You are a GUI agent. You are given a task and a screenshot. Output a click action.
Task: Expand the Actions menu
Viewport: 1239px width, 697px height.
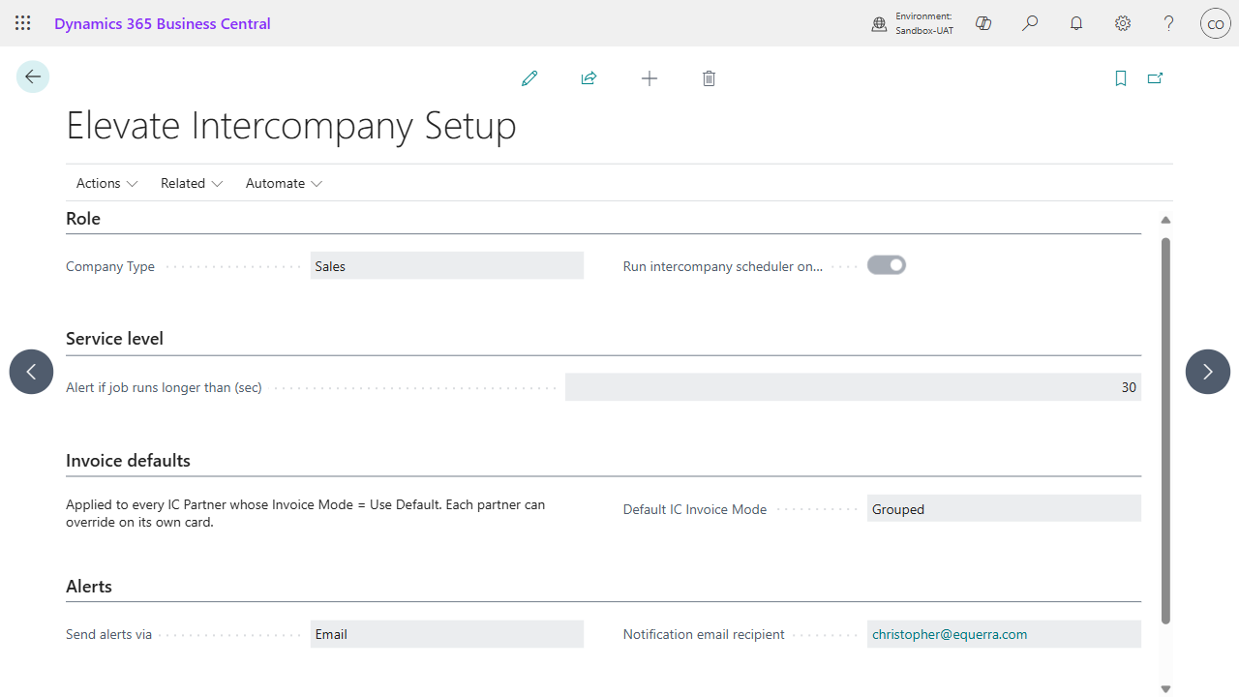[107, 183]
